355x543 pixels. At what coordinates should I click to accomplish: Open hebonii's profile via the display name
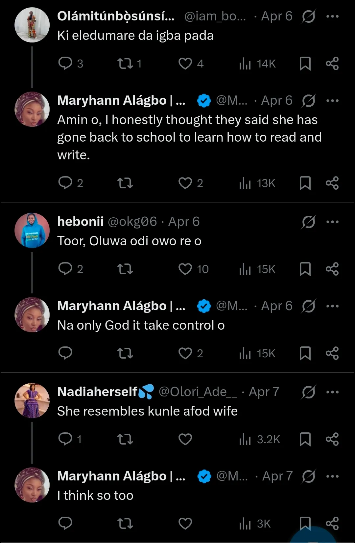coord(81,222)
